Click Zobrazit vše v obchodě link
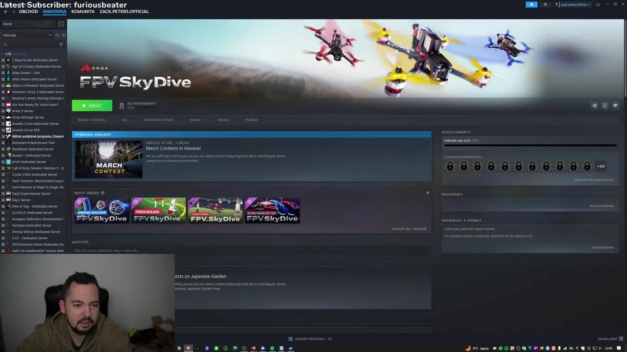The width and height of the screenshot is (627, 352). pyautogui.click(x=409, y=229)
